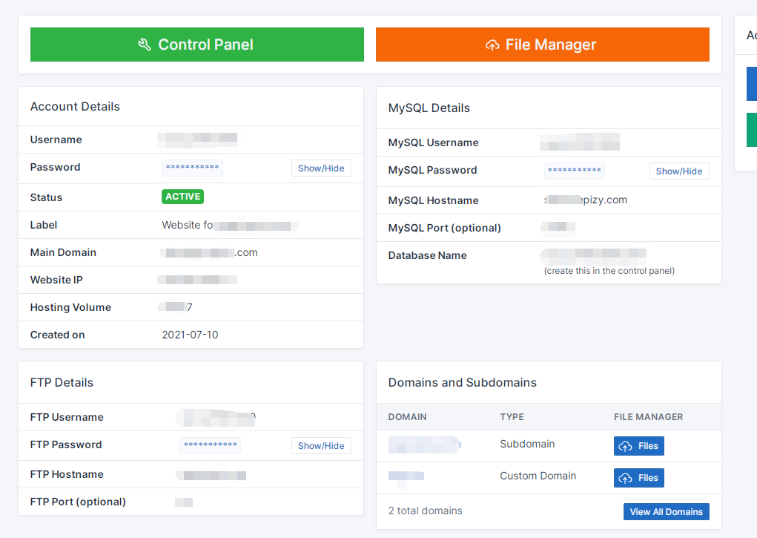757x538 pixels.
Task: Click the DOMAIN column header
Action: [x=407, y=417]
